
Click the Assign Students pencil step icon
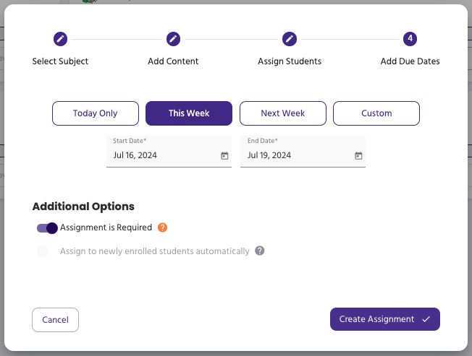pos(290,39)
